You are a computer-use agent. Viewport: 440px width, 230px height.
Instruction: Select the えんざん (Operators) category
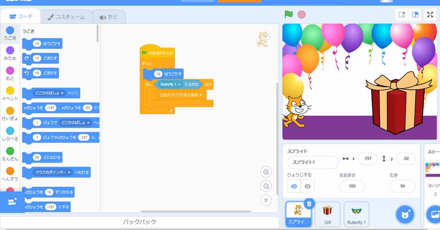tap(10, 154)
